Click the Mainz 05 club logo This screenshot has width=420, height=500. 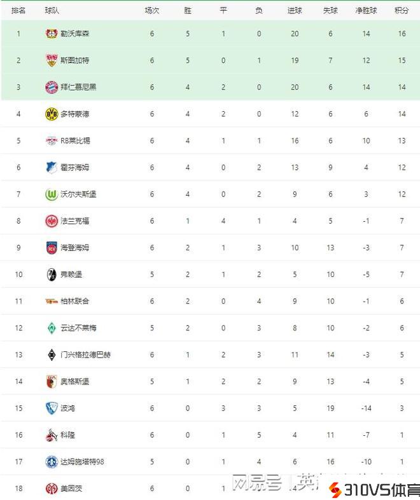click(52, 489)
